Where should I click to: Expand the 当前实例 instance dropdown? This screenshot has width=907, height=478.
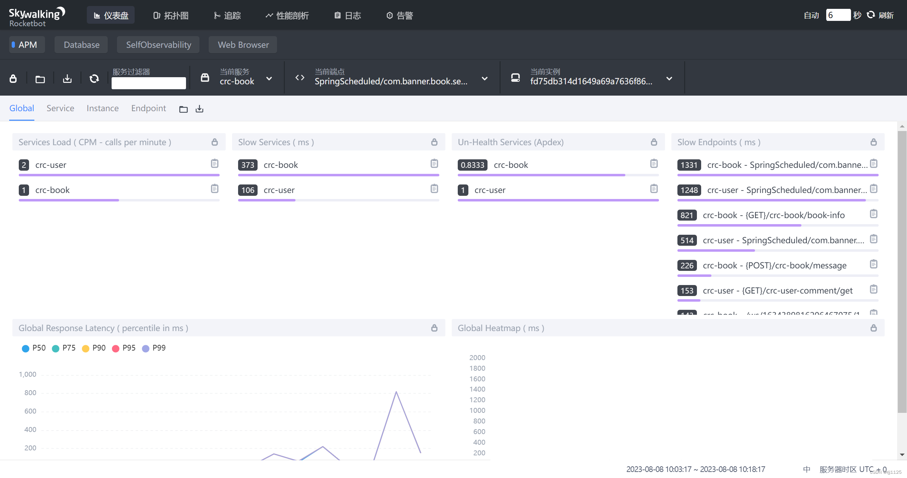(669, 79)
